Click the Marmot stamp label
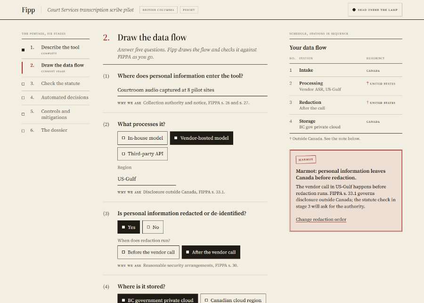424x303 pixels. [306, 160]
